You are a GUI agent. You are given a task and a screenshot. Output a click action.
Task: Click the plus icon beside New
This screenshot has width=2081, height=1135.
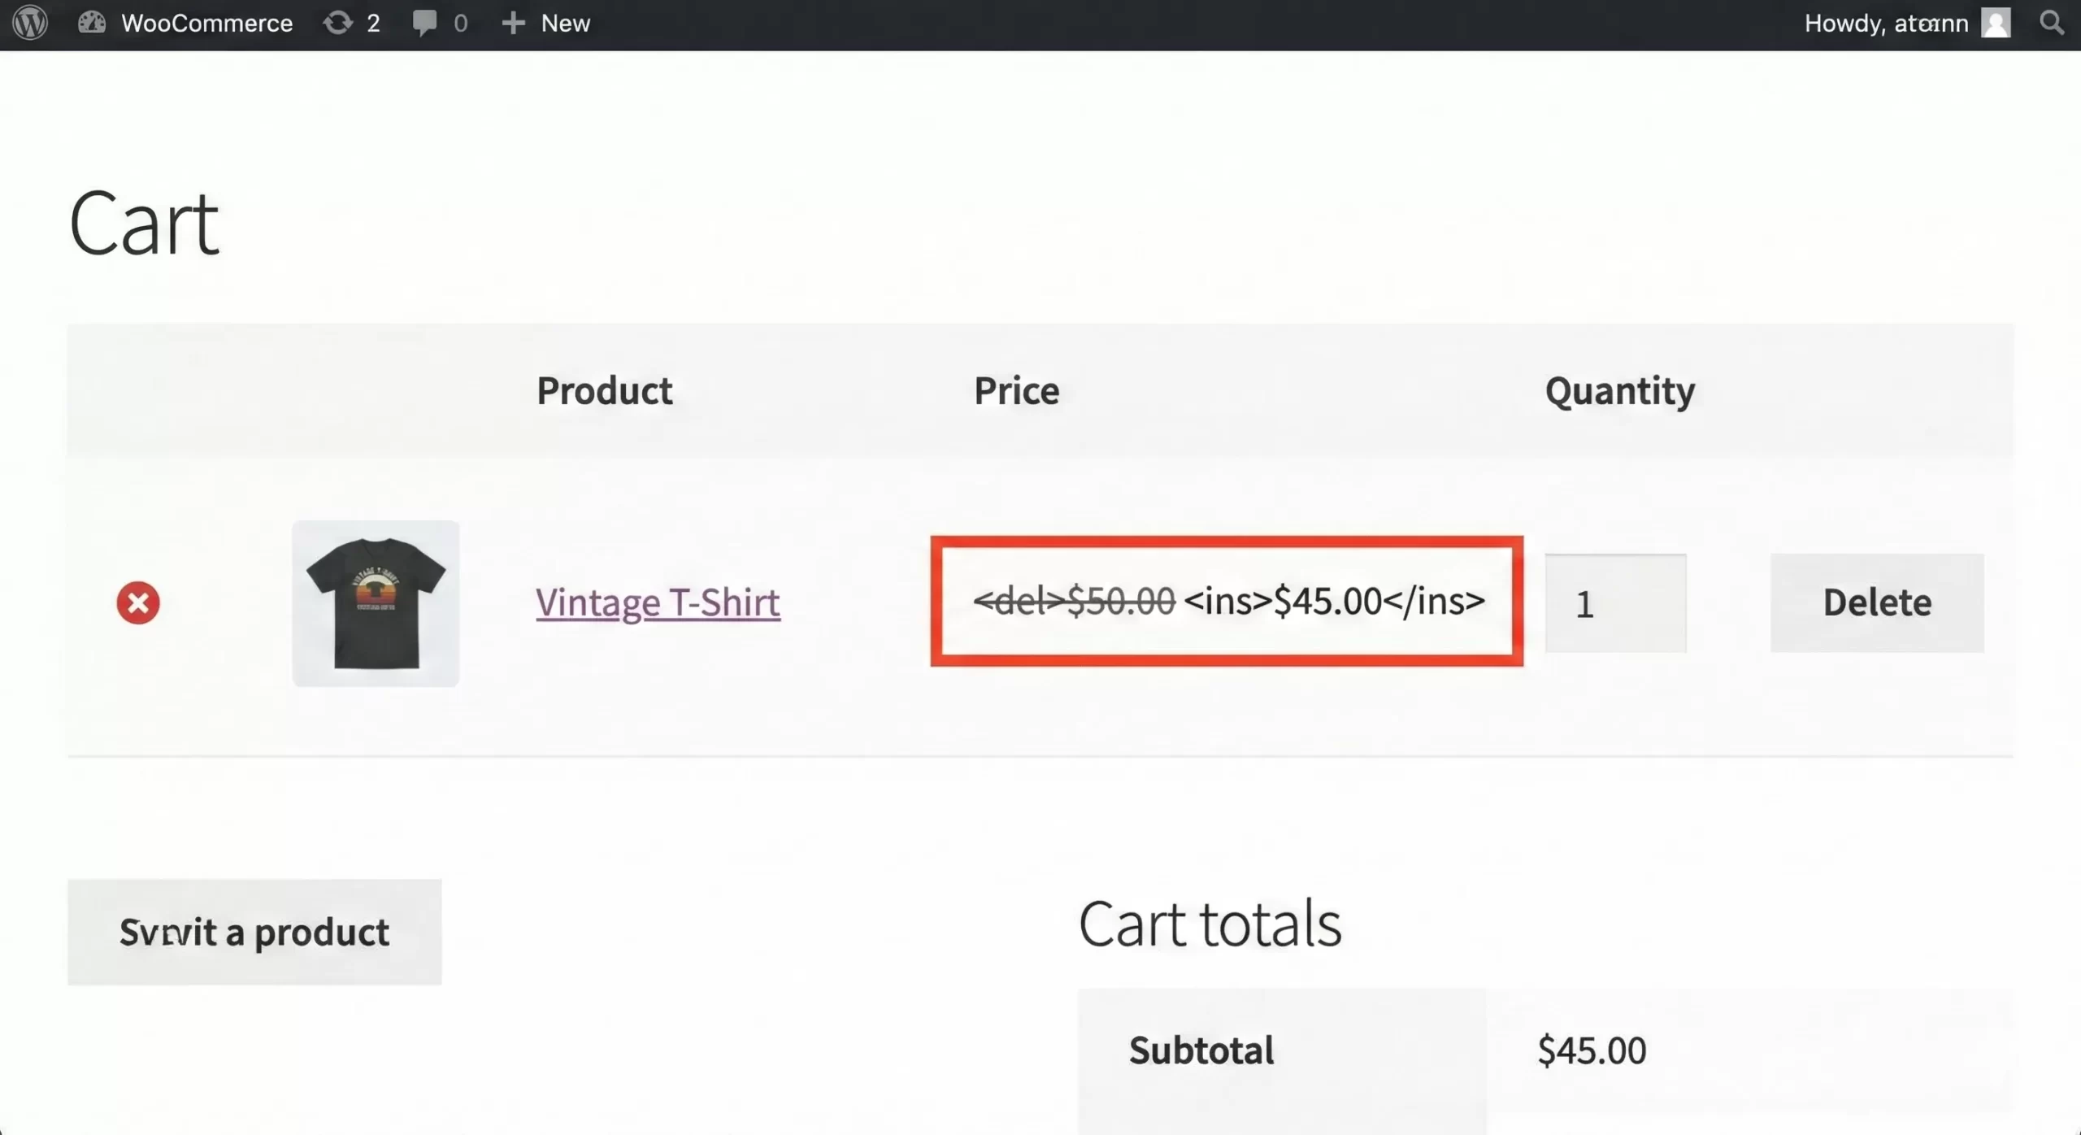tap(513, 23)
